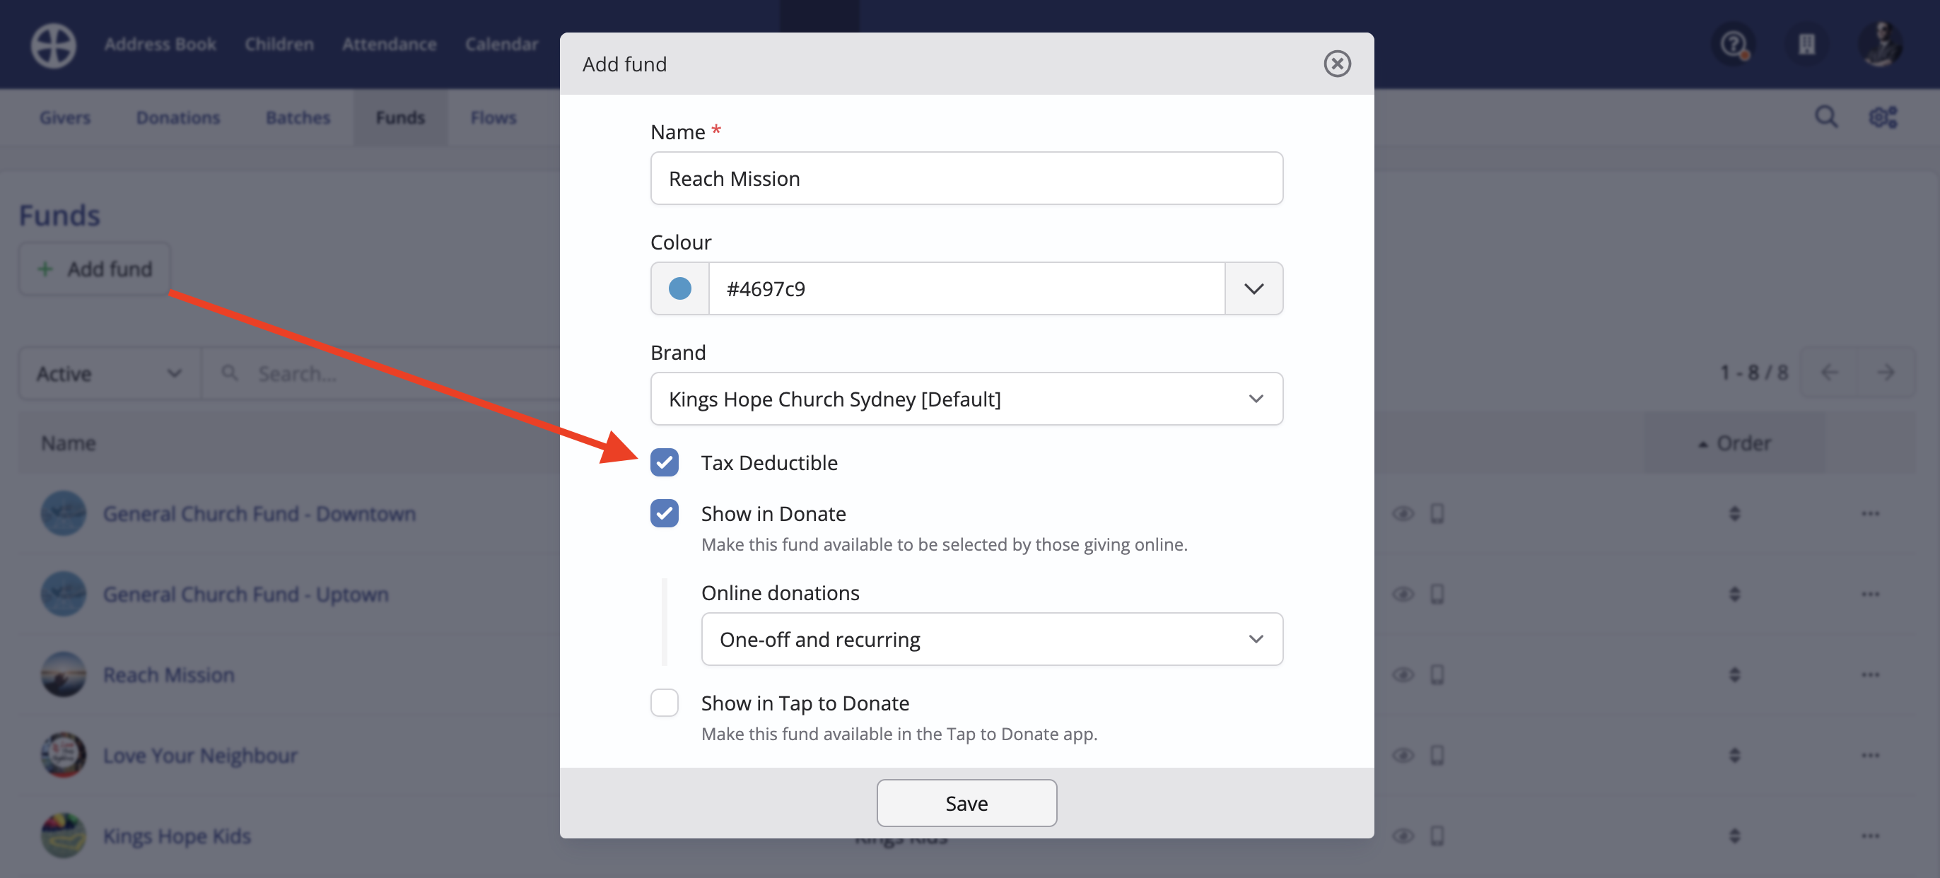Open more actions for General Church Fund - Uptown
The width and height of the screenshot is (1940, 878).
1871,594
